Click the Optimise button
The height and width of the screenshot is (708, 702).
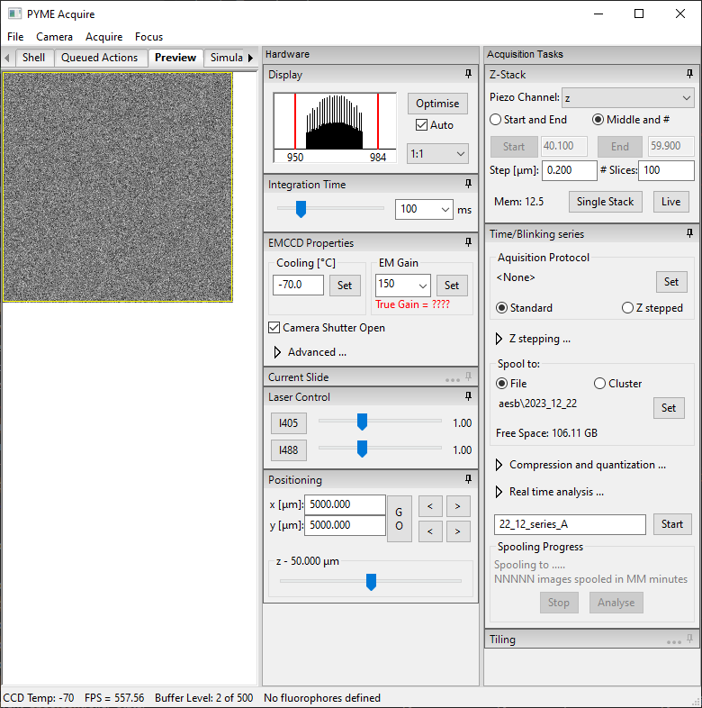437,104
